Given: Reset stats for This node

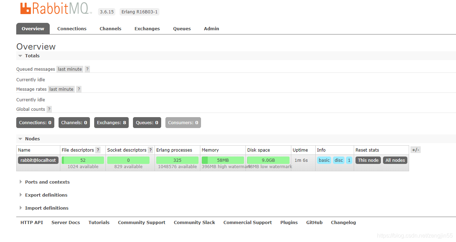Looking at the screenshot, I should [x=368, y=160].
